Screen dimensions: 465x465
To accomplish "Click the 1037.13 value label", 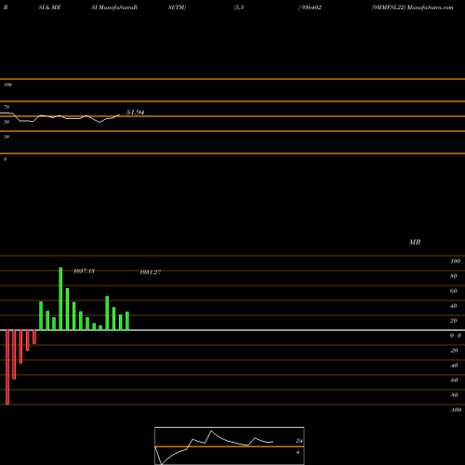I will point(84,272).
